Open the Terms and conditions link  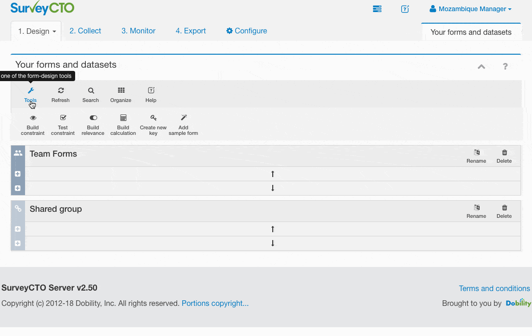point(494,289)
